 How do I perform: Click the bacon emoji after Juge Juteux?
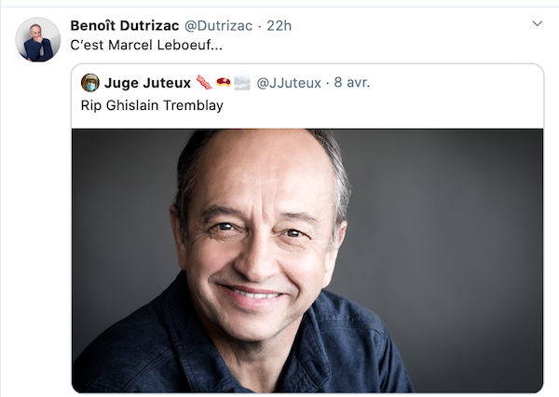tap(204, 82)
